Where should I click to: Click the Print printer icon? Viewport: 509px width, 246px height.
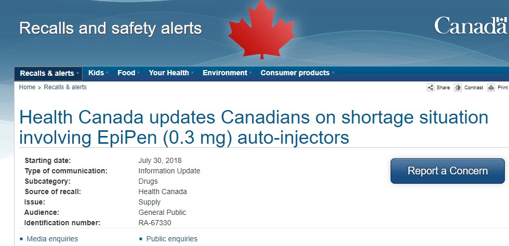(491, 88)
